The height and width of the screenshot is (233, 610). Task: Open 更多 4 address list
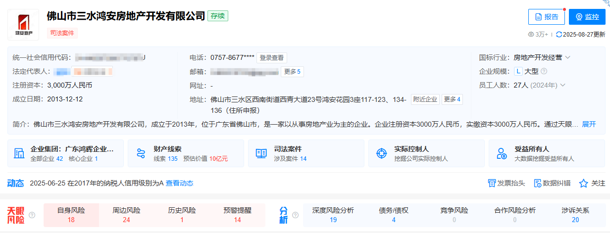point(452,99)
